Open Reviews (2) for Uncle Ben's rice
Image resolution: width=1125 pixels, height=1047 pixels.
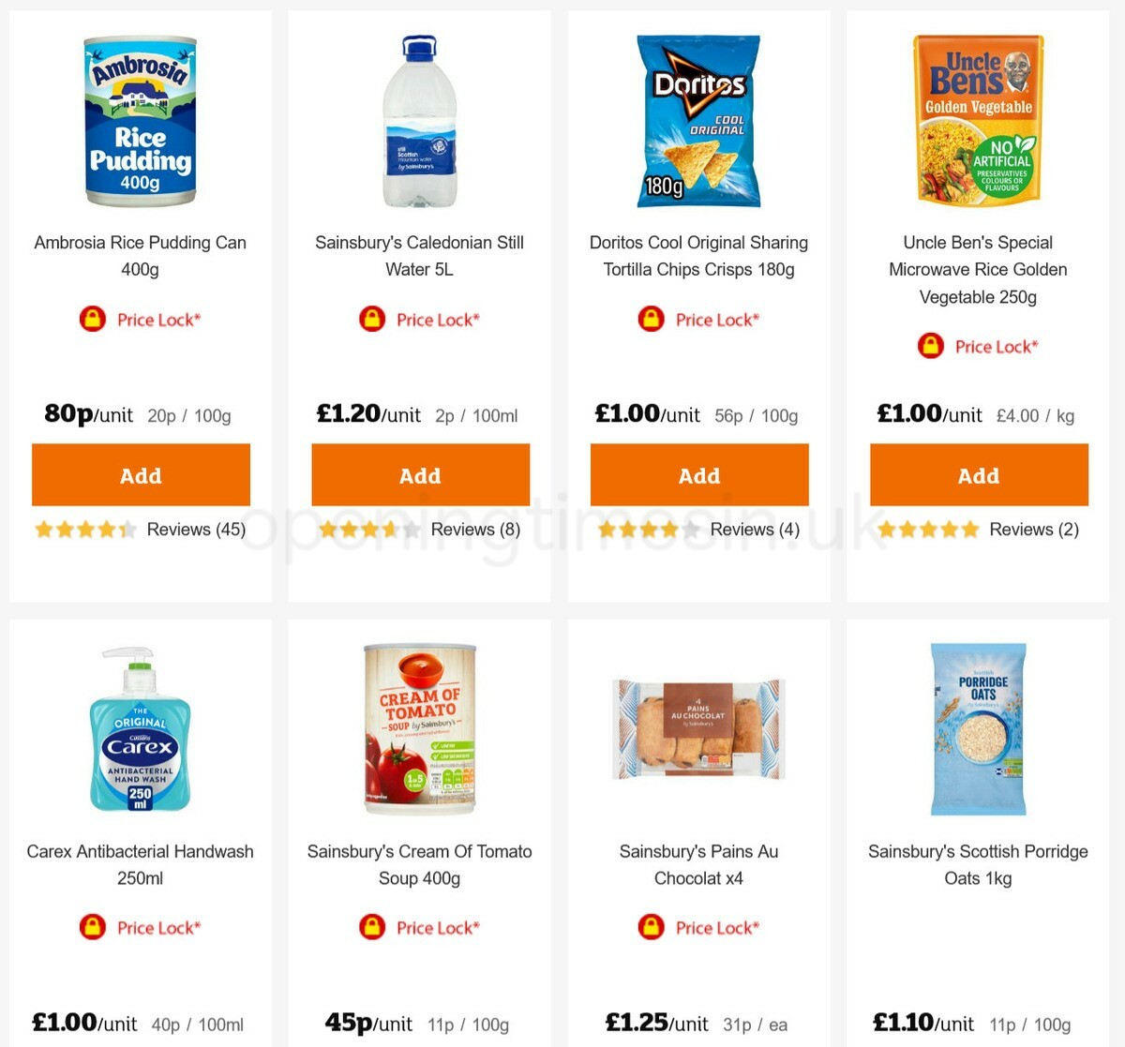click(x=1033, y=529)
